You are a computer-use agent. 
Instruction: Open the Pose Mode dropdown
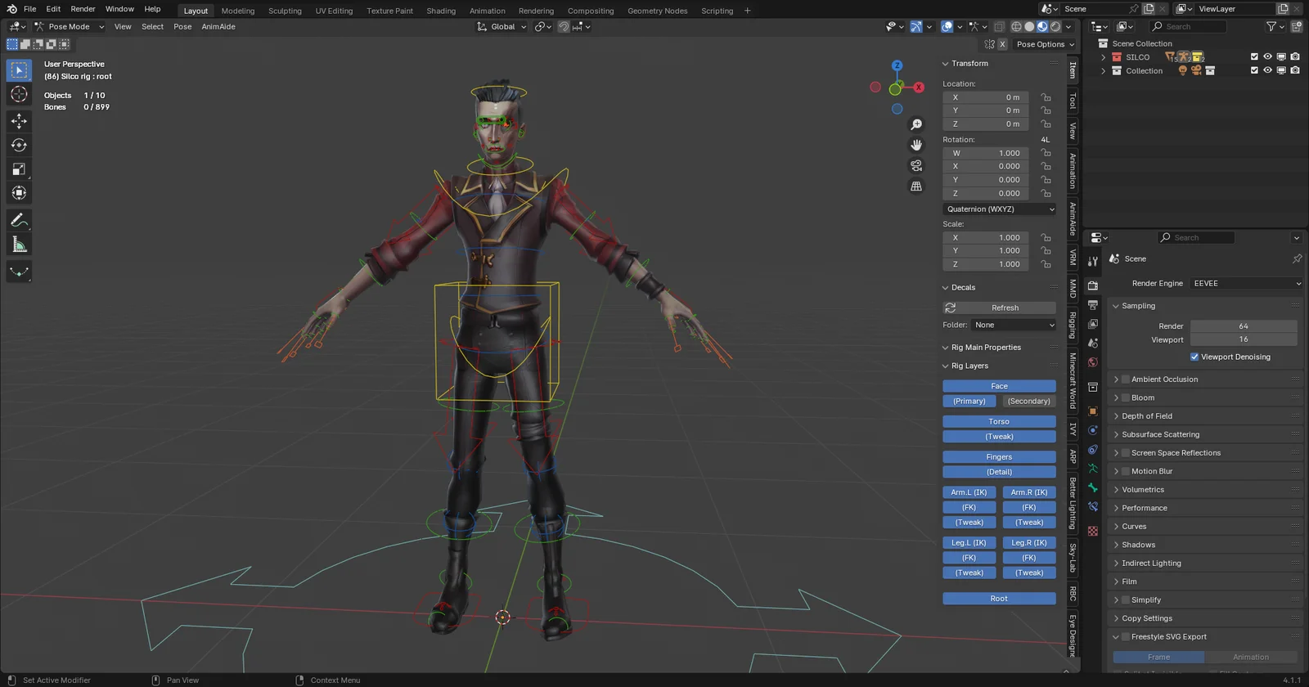70,27
